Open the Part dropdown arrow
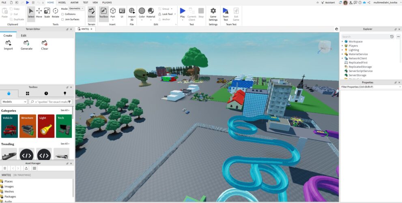 pyautogui.click(x=113, y=20)
